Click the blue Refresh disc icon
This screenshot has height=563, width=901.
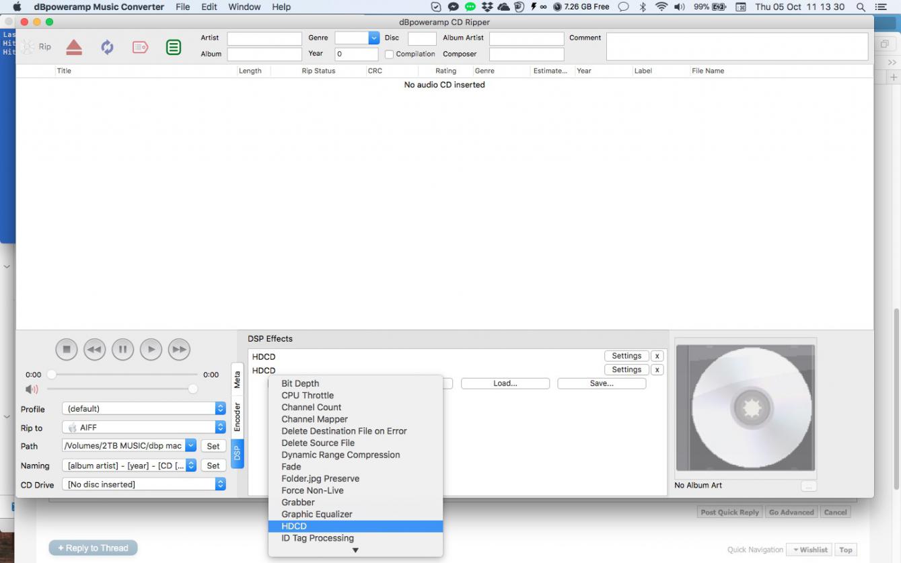107,47
